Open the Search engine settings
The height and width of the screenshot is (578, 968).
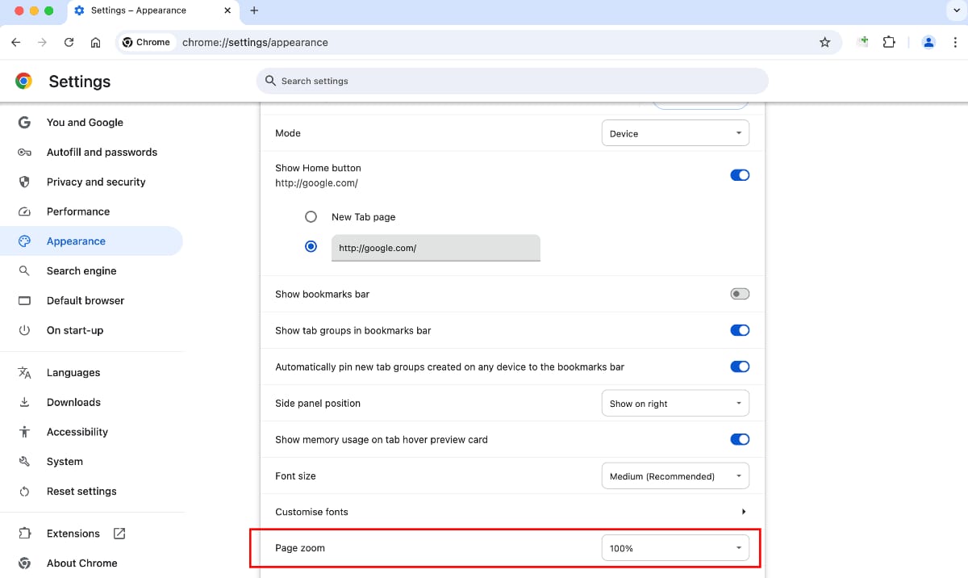tap(83, 270)
